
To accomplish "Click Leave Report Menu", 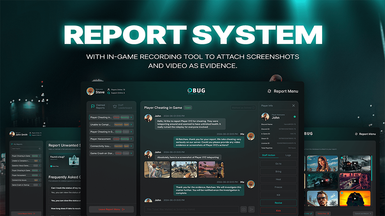I will 111,209.
